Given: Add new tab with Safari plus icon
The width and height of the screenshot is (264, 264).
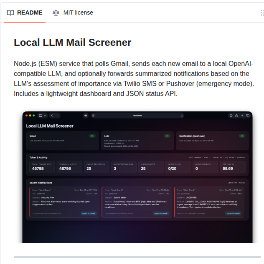Looking at the screenshot, I should coord(242,116).
